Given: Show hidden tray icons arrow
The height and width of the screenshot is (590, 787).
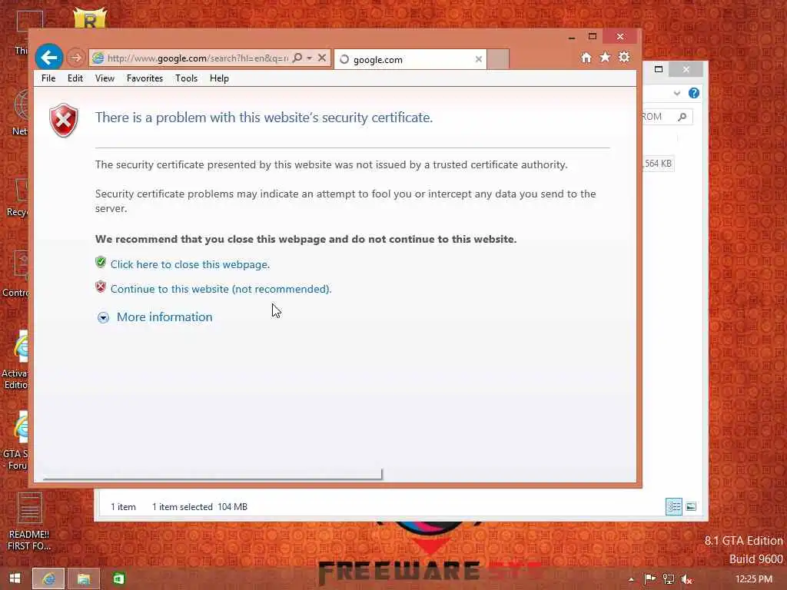Looking at the screenshot, I should coord(631,579).
